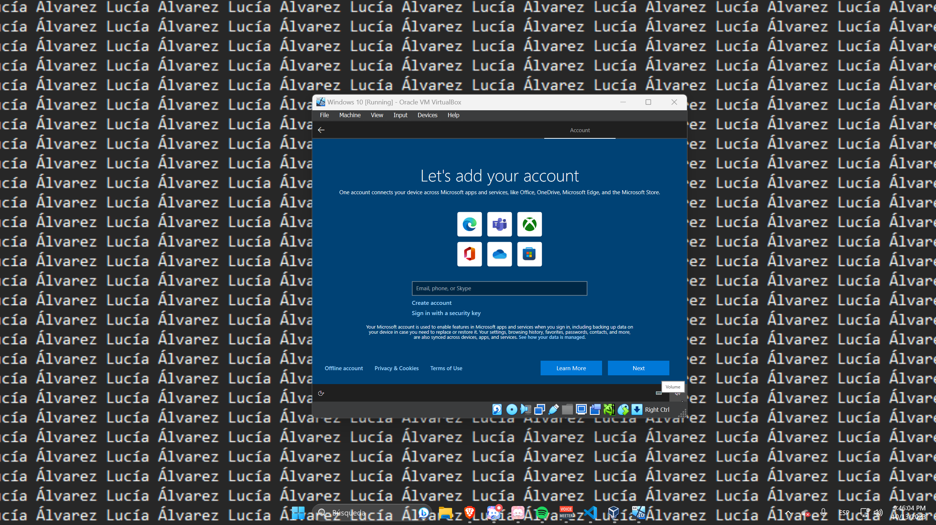This screenshot has width=936, height=525.
Task: Open the View menu
Action: click(377, 115)
